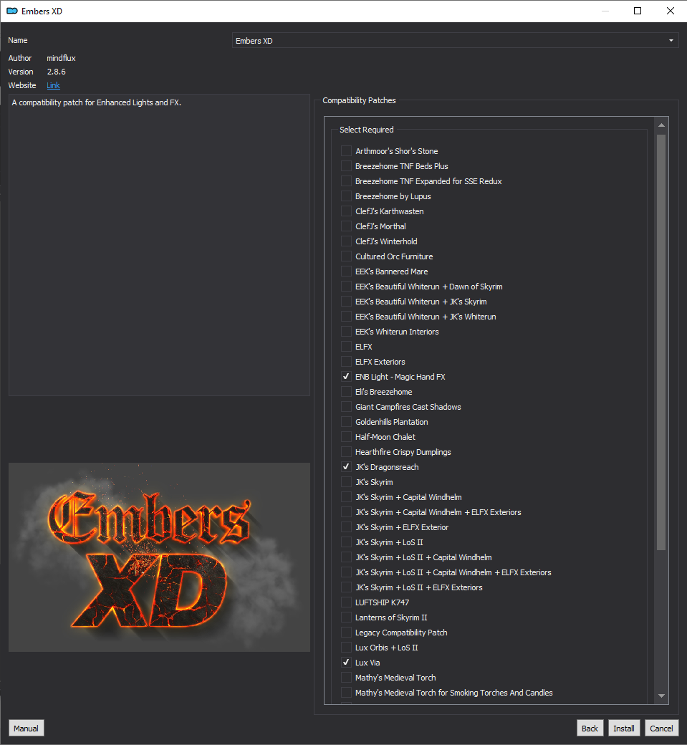Uncheck JK's Dragonsreach
Image resolution: width=687 pixels, height=745 pixels.
pyautogui.click(x=346, y=467)
